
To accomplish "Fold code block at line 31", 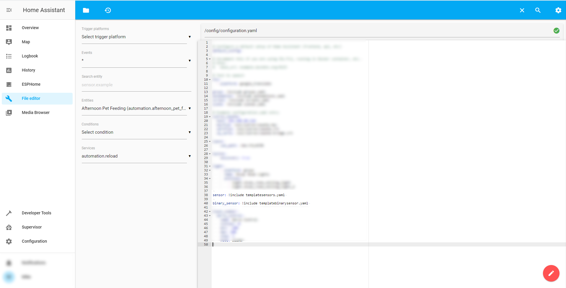I will 210,166.
